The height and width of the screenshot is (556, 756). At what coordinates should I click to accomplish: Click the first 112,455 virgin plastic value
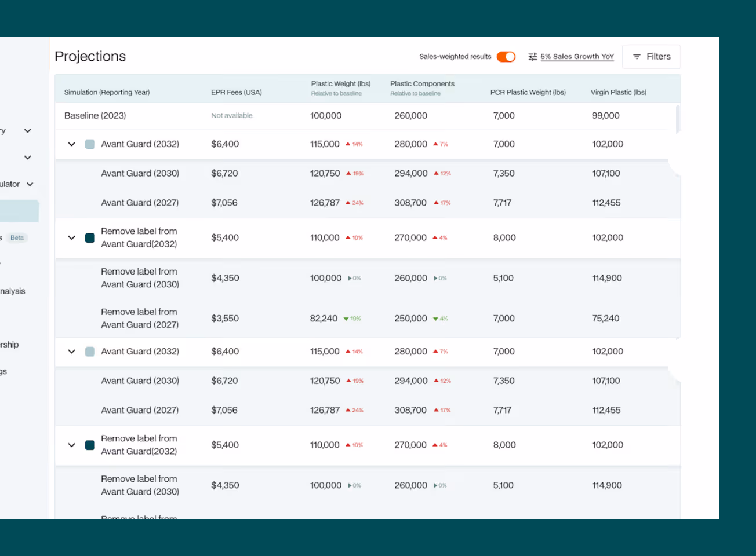(606, 203)
